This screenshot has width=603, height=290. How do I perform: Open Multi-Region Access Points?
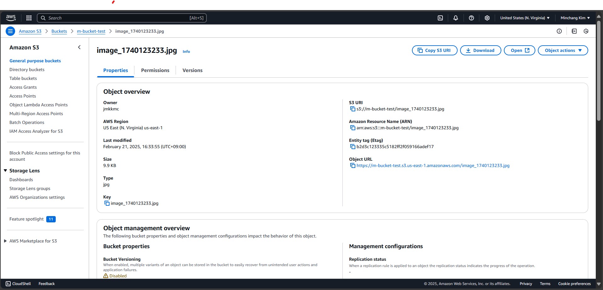tap(36, 114)
